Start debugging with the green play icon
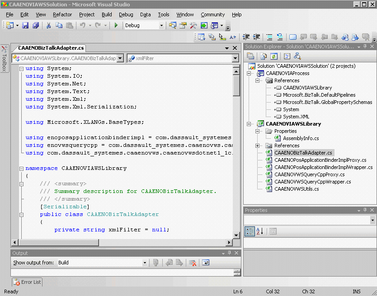 [116, 25]
